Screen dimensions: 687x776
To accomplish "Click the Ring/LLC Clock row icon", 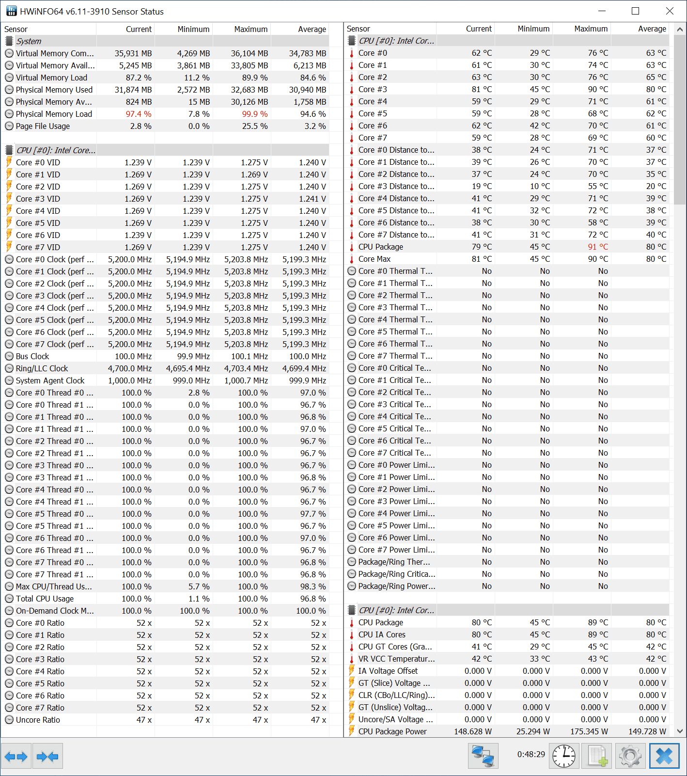I will 9,368.
